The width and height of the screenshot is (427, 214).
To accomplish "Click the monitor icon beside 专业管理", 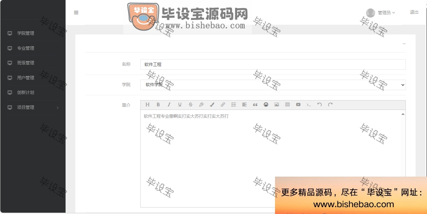I will coord(10,48).
